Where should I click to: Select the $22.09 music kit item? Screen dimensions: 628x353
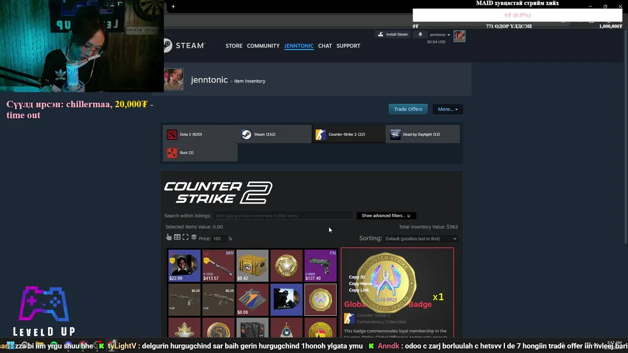click(184, 266)
